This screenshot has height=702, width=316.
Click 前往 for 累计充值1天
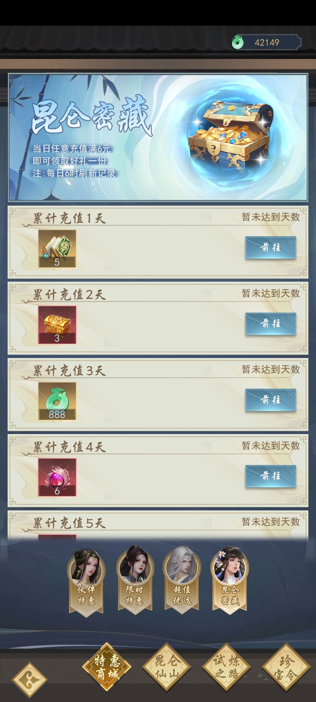271,247
